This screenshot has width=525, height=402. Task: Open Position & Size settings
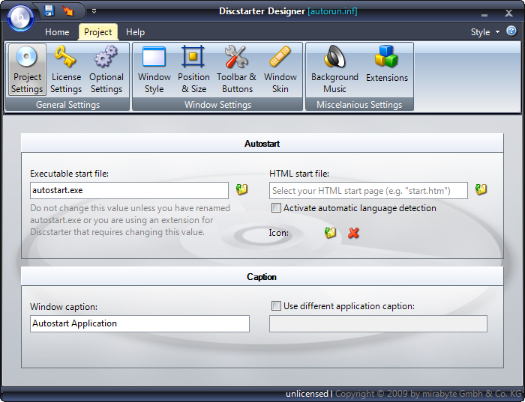coord(193,70)
